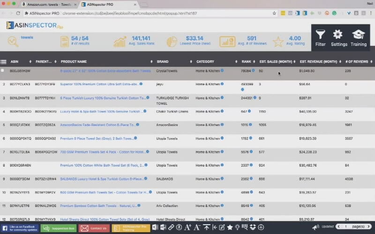The image size is (375, 234).
Task: Open 'Premium Bamboo Cotton Bath Towels' product link
Action: pyautogui.click(x=98, y=205)
